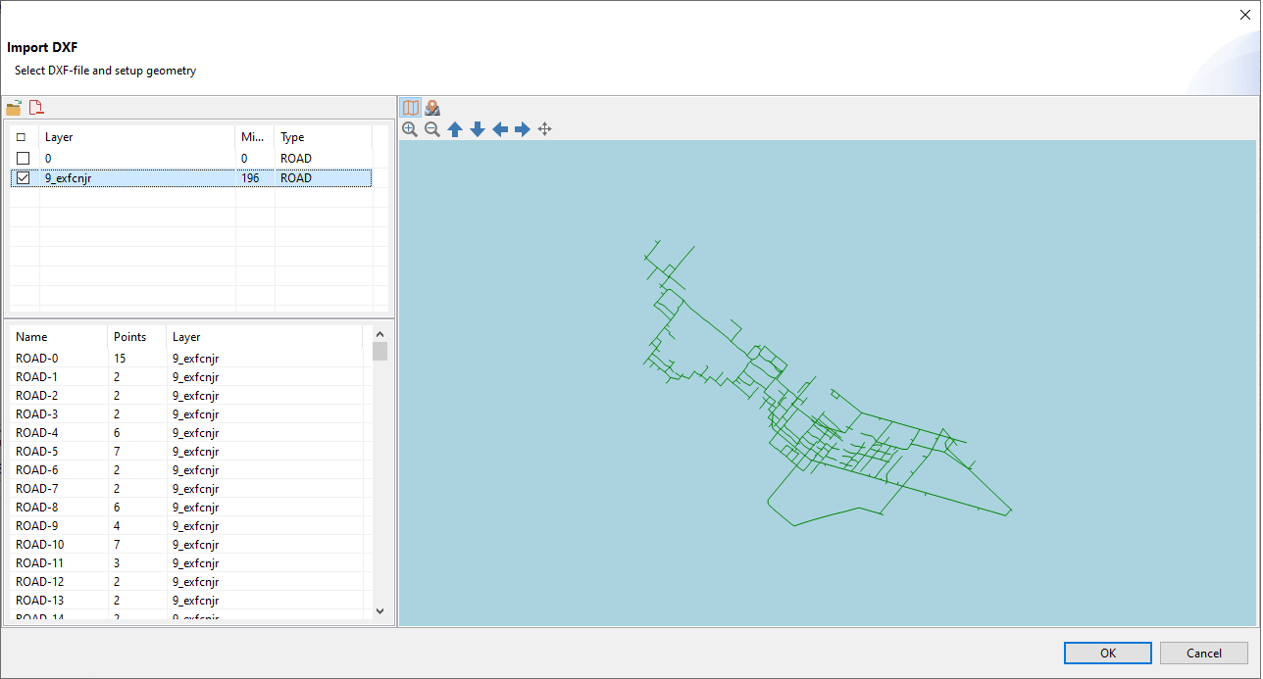Close the Import DXF dialog

(x=1244, y=14)
